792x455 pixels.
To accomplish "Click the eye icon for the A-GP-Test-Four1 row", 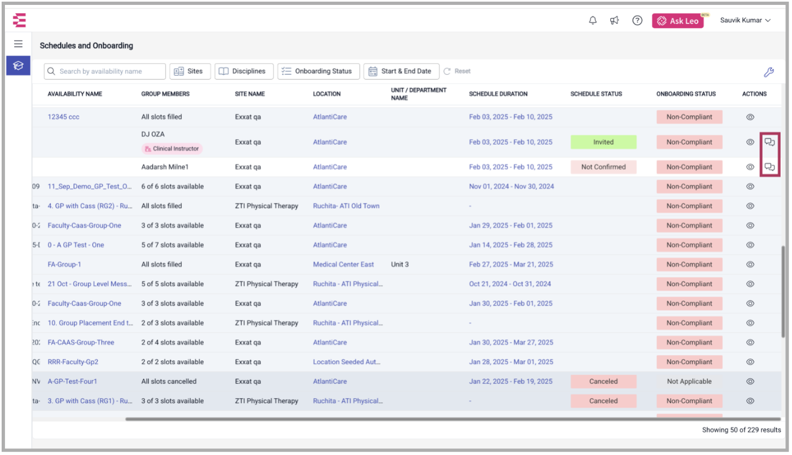I will (750, 382).
